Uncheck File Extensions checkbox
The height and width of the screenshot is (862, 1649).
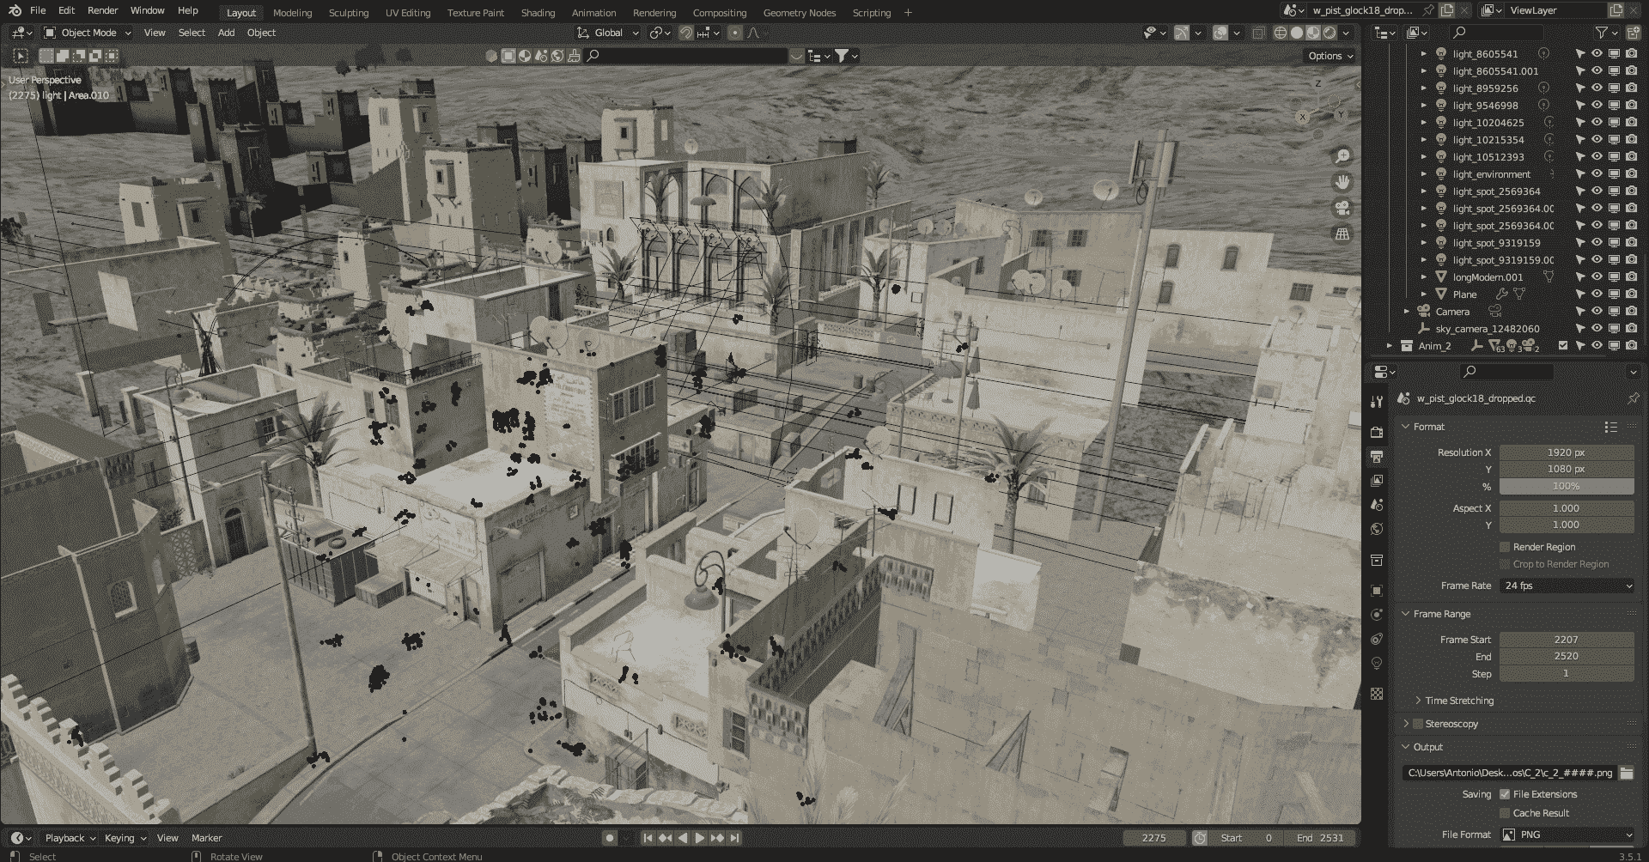(1505, 794)
